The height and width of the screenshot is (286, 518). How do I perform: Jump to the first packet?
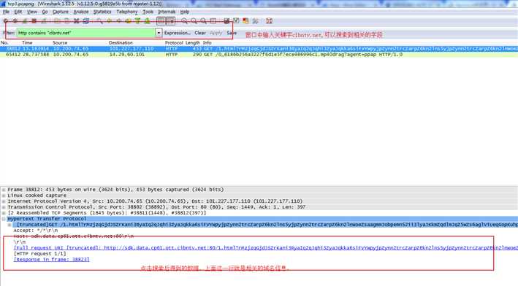137,20
